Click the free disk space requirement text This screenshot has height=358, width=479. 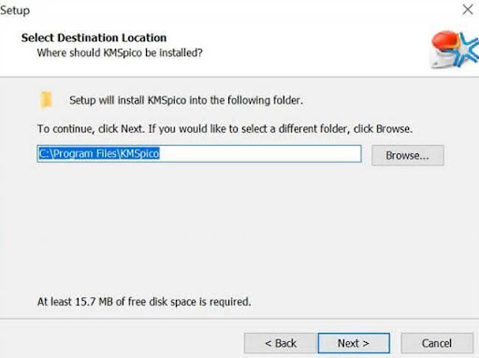pyautogui.click(x=144, y=302)
